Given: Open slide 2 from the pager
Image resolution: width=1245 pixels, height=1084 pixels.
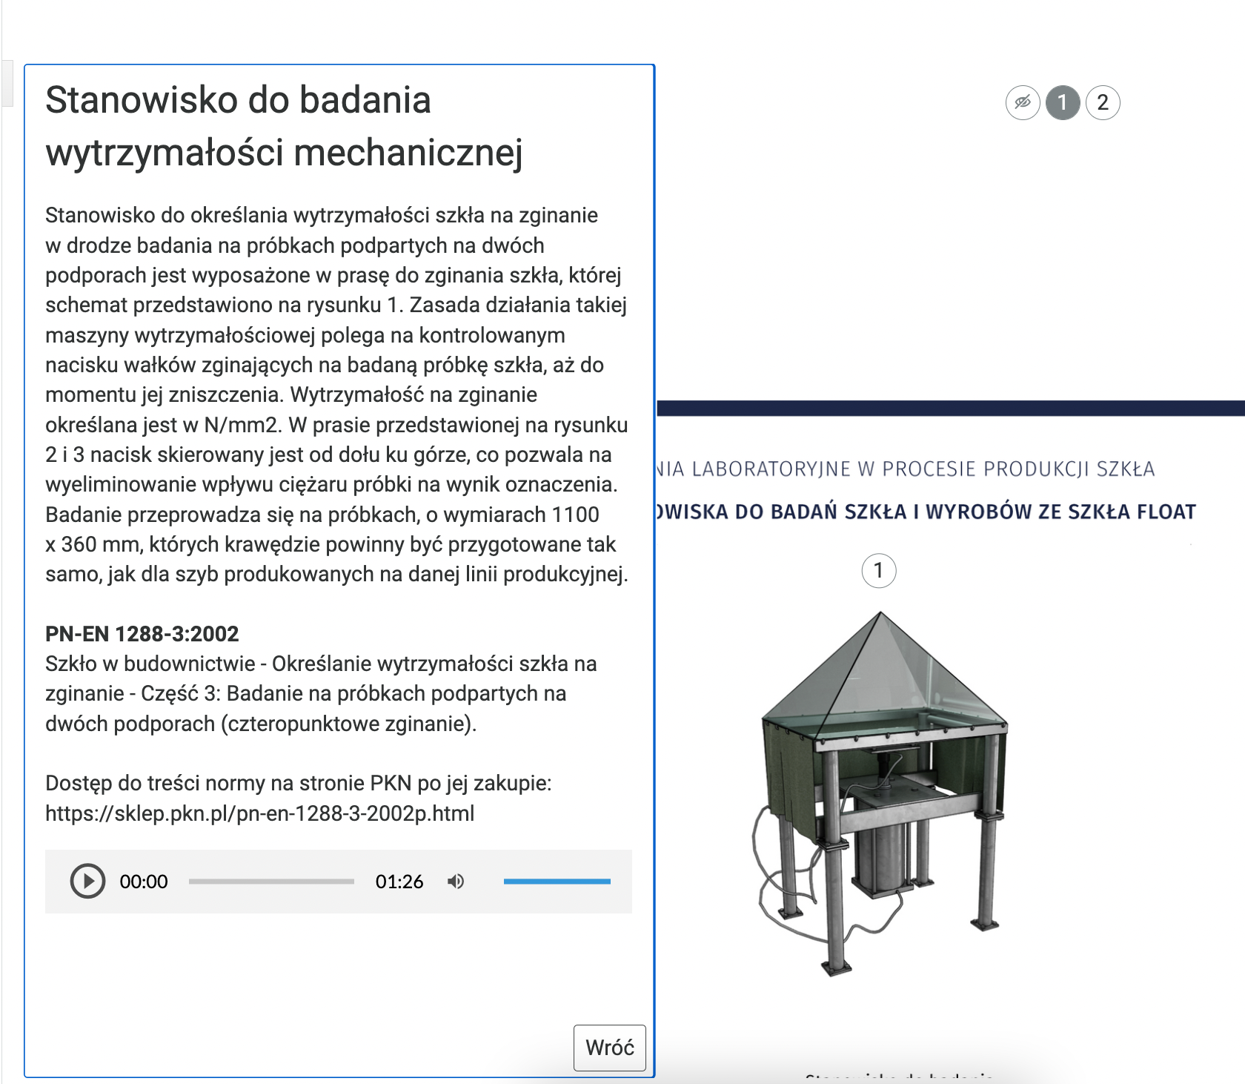Looking at the screenshot, I should (x=1103, y=103).
